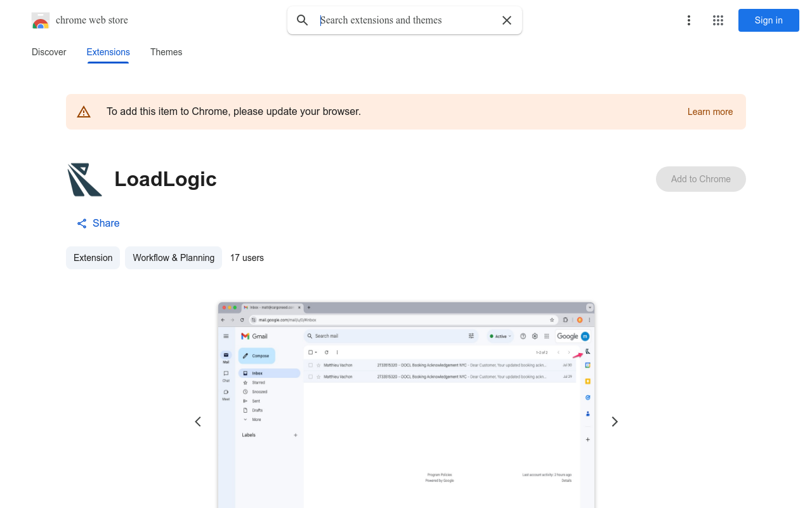
Task: Click the Extension category chip
Action: (x=93, y=258)
